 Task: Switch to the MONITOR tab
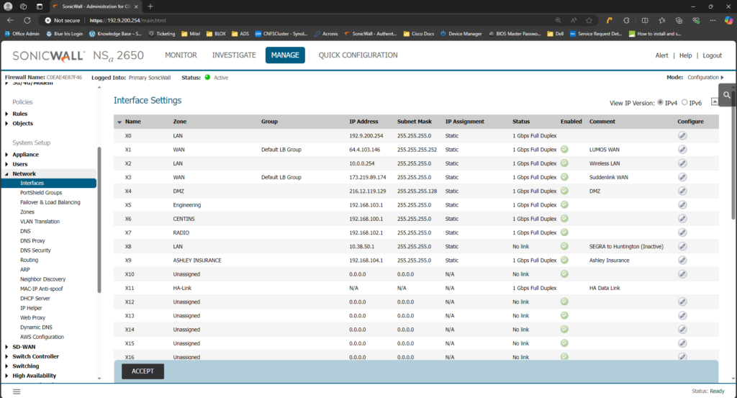coord(181,55)
